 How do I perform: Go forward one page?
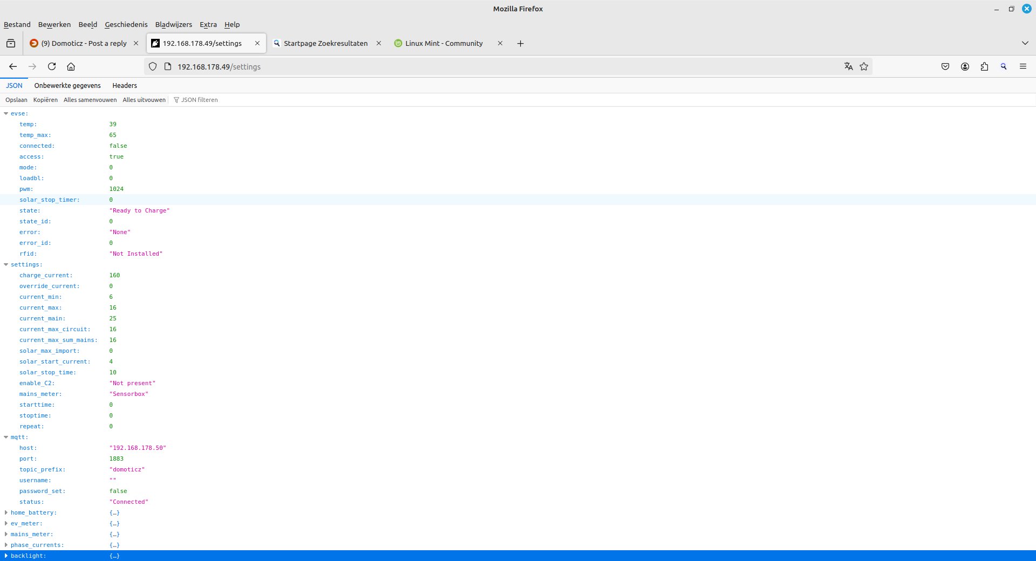coord(32,66)
